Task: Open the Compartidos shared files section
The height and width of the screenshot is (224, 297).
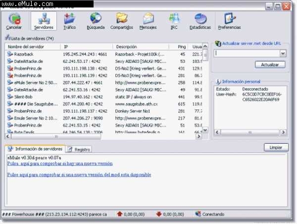Action: pyautogui.click(x=122, y=21)
